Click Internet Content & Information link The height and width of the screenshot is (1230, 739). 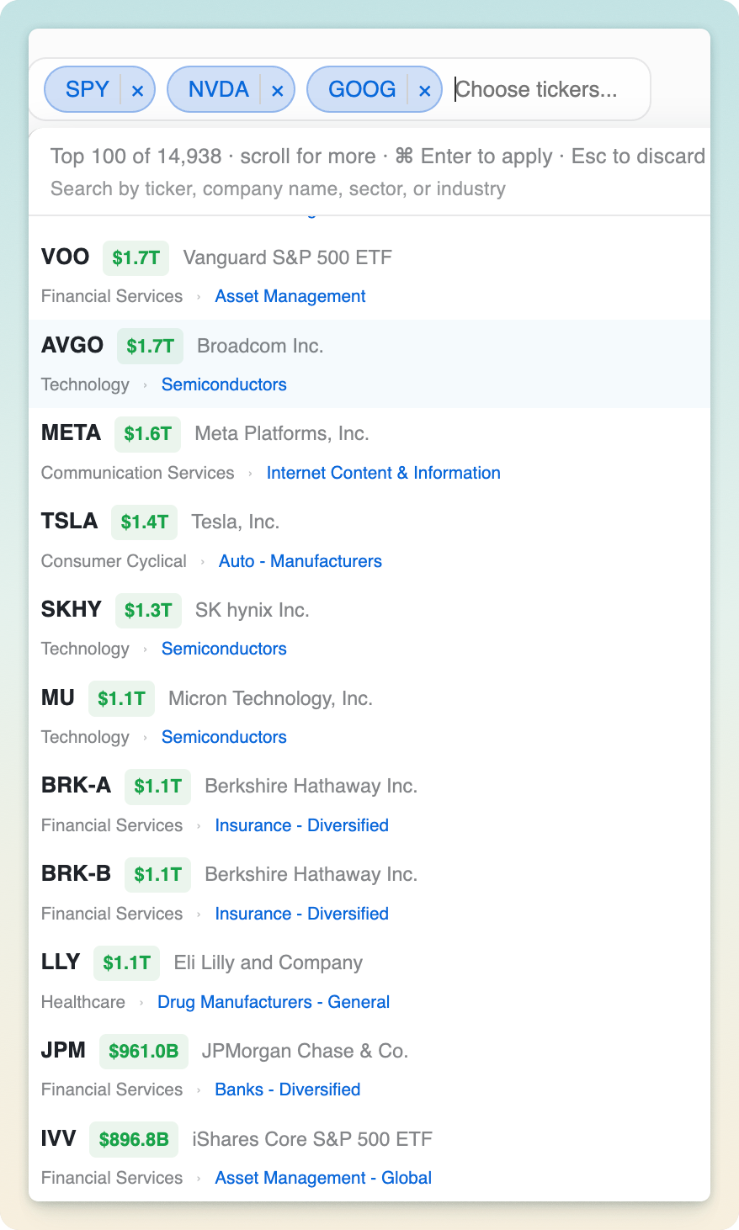(384, 473)
